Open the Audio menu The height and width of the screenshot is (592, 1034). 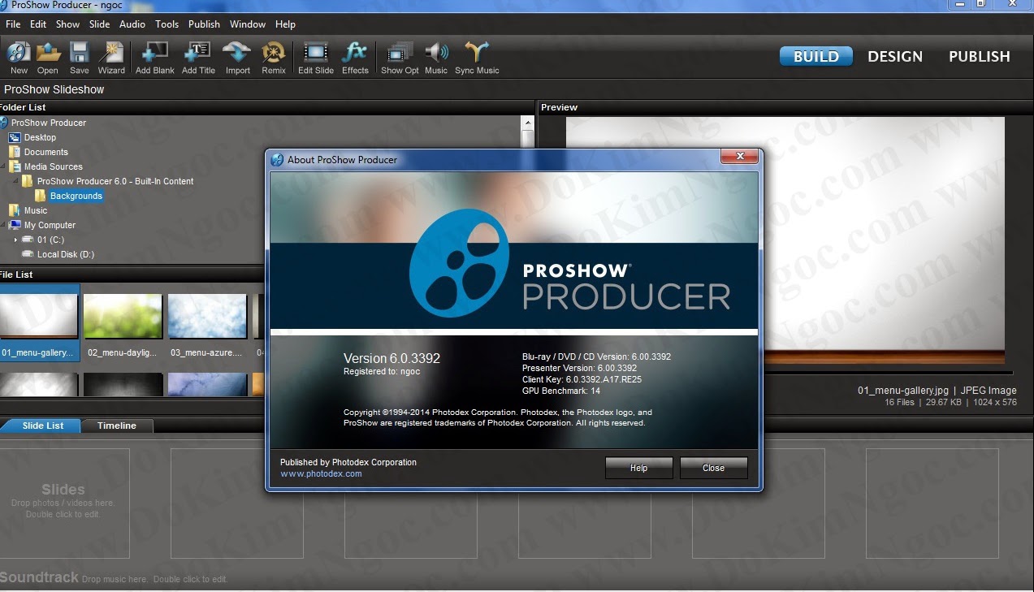pyautogui.click(x=132, y=24)
